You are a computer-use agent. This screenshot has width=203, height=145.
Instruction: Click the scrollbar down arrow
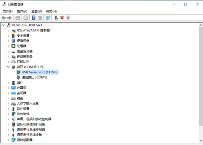(201, 141)
